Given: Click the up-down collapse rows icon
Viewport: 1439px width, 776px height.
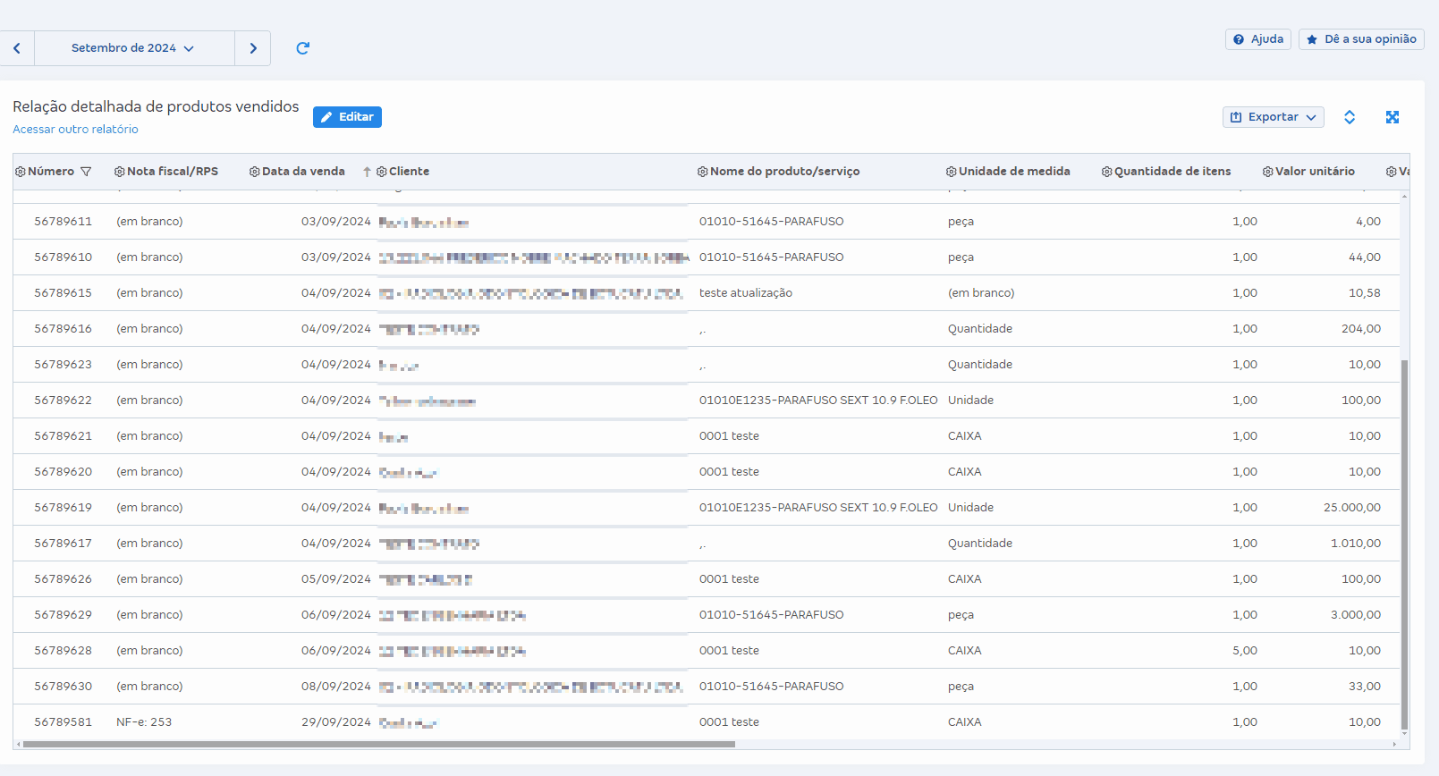Looking at the screenshot, I should (1350, 117).
